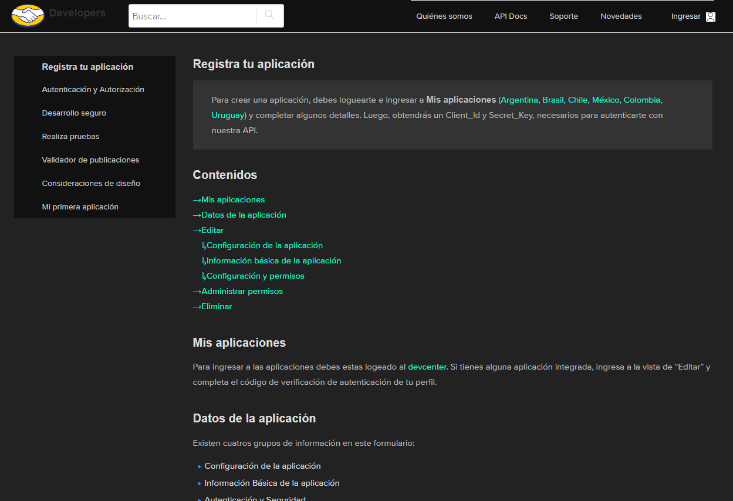Click the devcenter hyperlink
Screen dimensions: 733x501
pyautogui.click(x=427, y=367)
